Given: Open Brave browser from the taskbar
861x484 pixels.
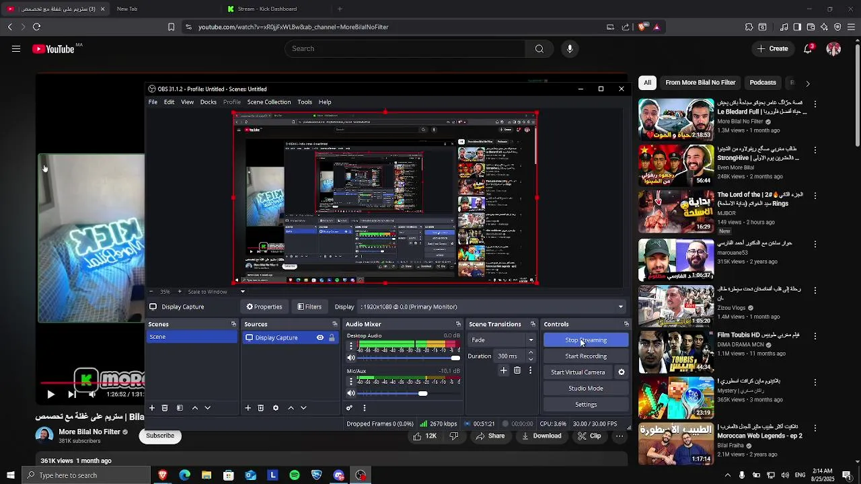Looking at the screenshot, I should [162, 475].
